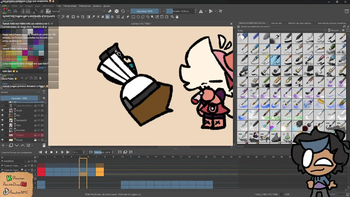Switch to Historial de pinceles predefinidos tab
Screen dimensions: 350x197
pyautogui.click(x=332, y=23)
